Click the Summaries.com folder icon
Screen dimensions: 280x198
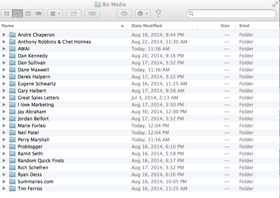pyautogui.click(x=12, y=181)
